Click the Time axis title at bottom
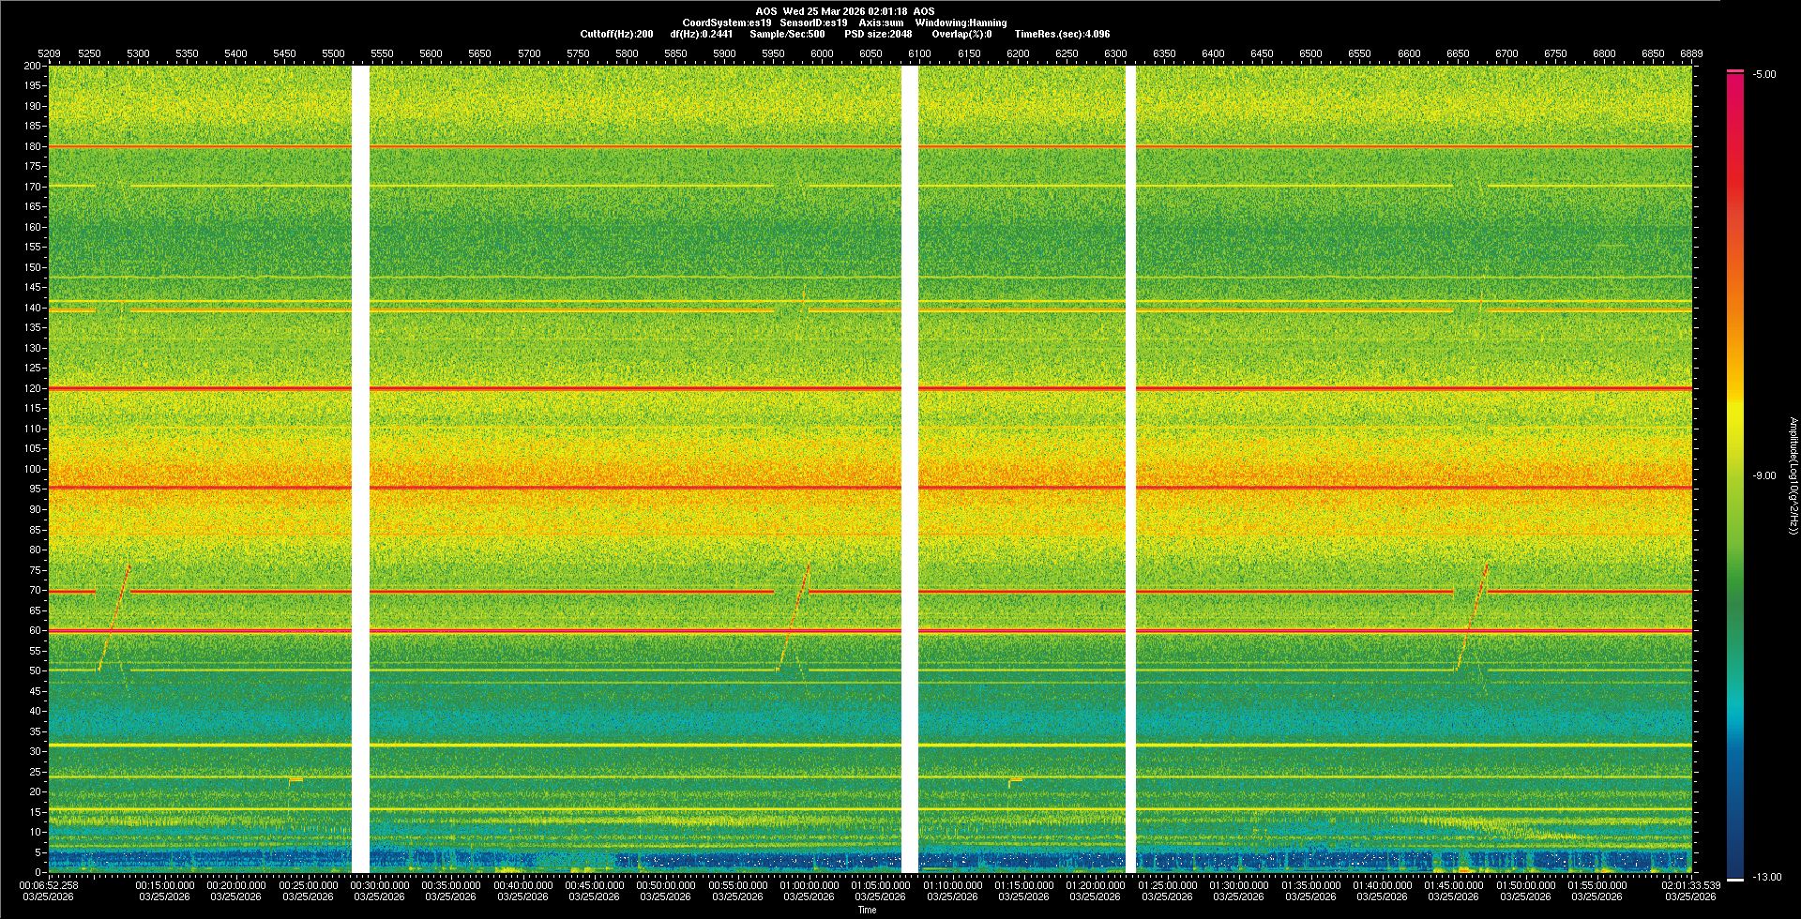 click(867, 910)
